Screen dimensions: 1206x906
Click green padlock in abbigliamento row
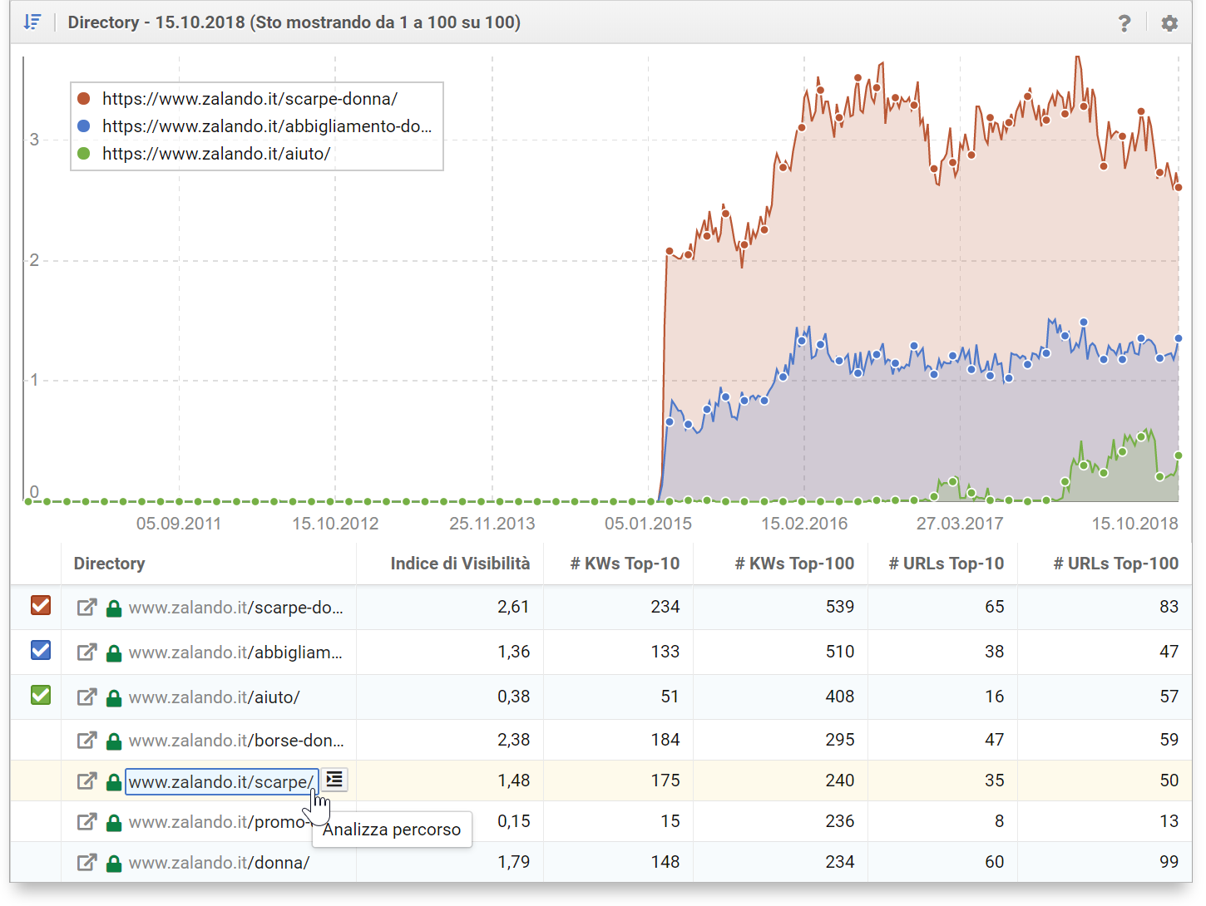pyautogui.click(x=114, y=653)
